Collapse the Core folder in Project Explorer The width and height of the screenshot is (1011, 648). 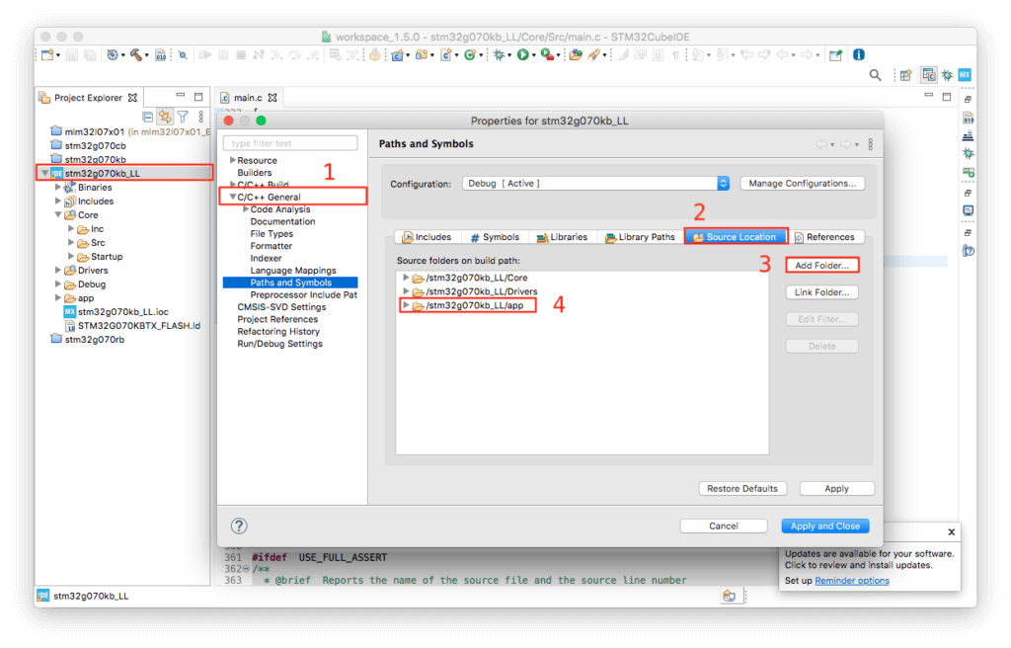(x=58, y=215)
